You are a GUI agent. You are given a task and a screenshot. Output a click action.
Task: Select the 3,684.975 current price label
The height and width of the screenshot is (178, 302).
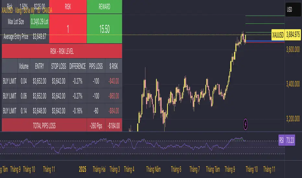pos(293,35)
